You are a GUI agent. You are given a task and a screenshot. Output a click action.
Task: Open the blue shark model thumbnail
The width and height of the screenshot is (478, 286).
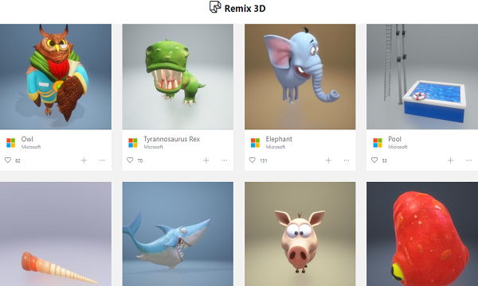pos(178,234)
